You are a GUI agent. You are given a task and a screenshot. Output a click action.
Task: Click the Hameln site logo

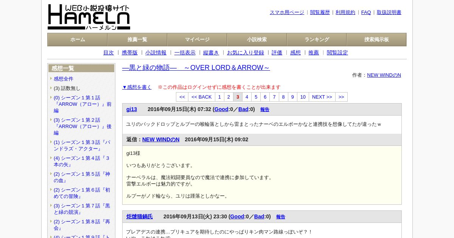point(89,17)
